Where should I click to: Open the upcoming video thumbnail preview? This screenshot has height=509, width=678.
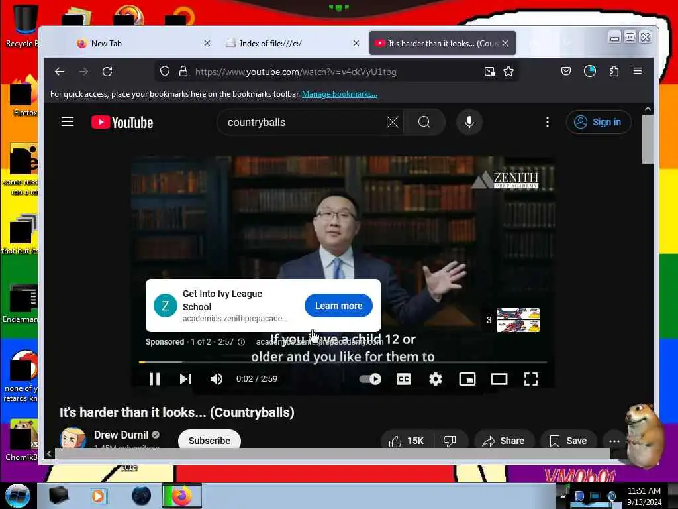(x=518, y=320)
